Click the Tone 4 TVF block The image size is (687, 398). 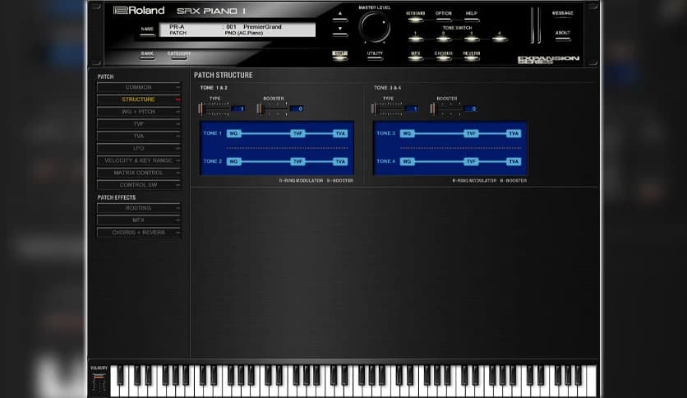(471, 162)
